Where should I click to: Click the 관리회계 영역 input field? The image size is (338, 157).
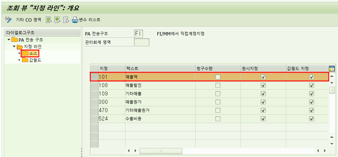click(x=142, y=42)
